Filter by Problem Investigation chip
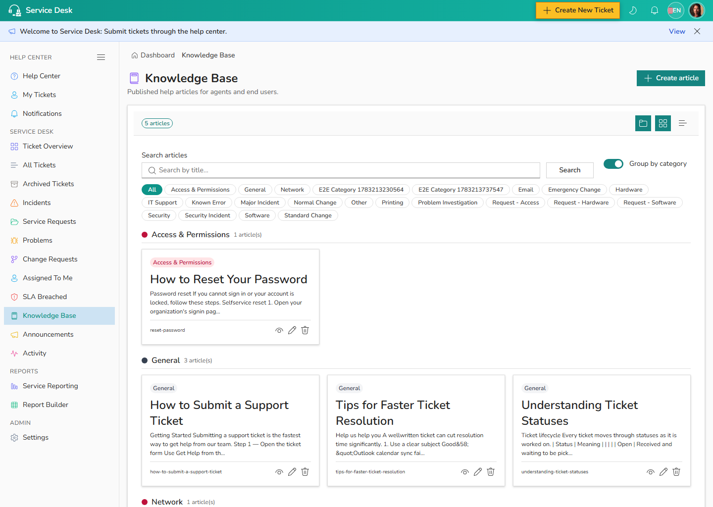This screenshot has width=713, height=507. (x=448, y=203)
